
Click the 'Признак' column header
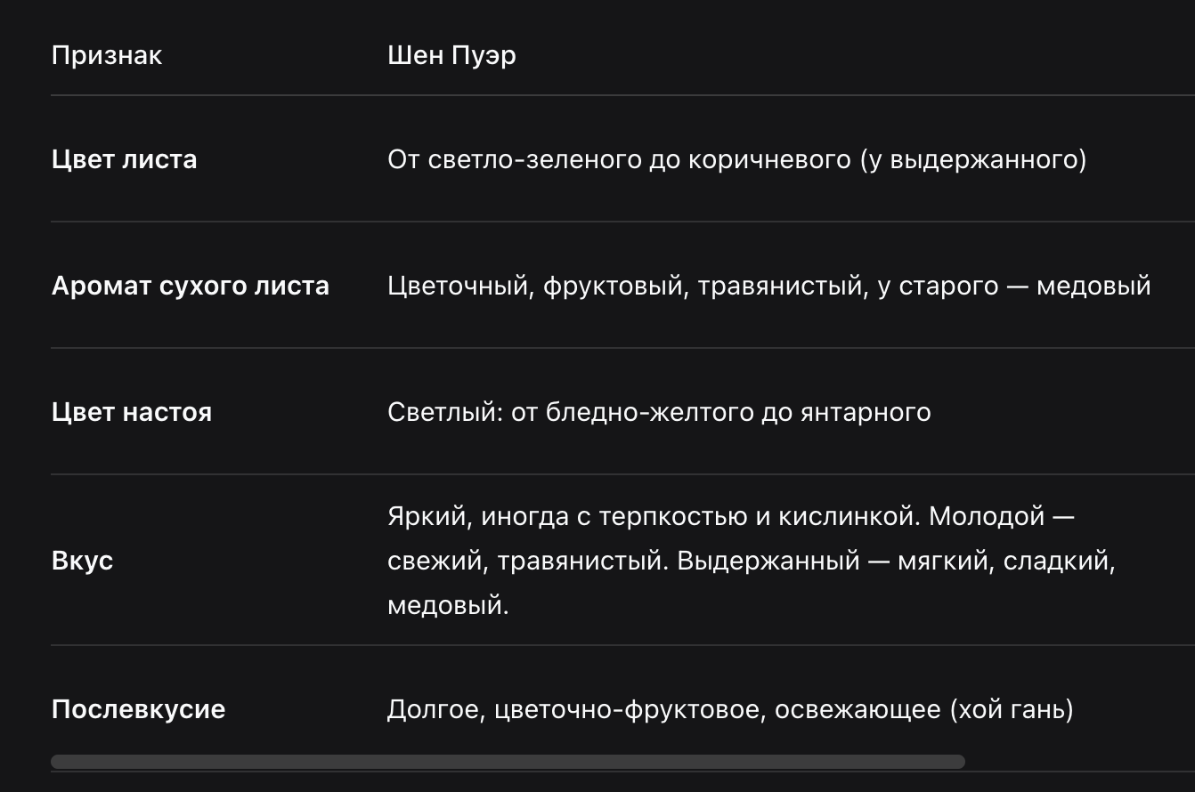click(x=107, y=55)
